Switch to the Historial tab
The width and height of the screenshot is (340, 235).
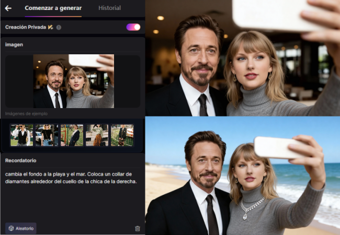(x=109, y=8)
